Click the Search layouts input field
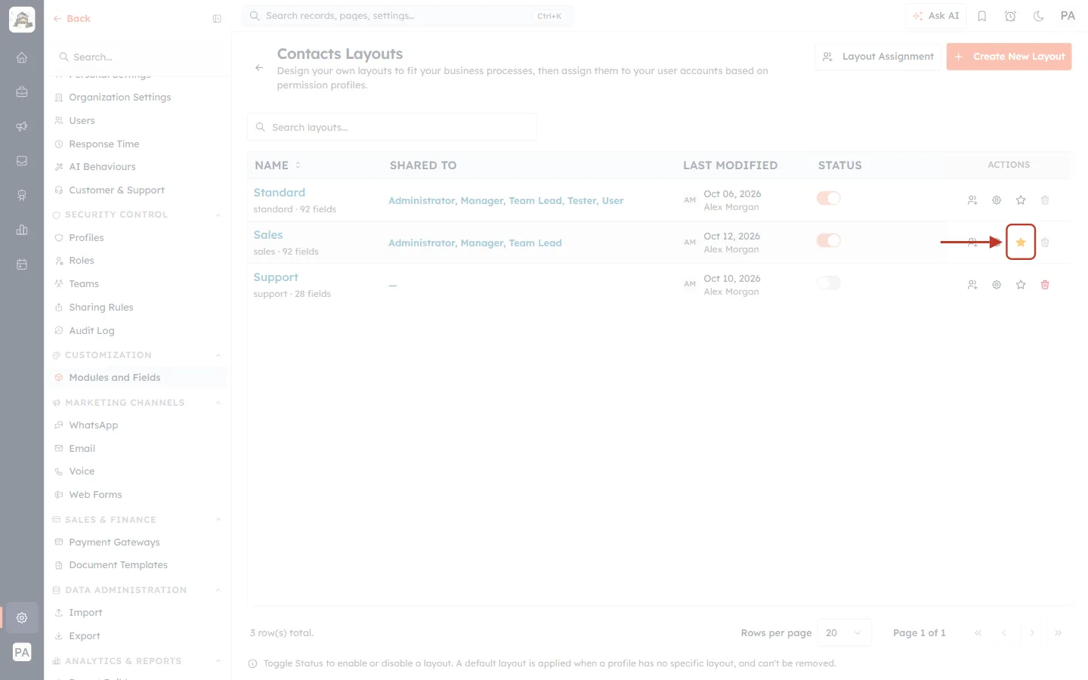This screenshot has width=1088, height=680. coord(392,127)
